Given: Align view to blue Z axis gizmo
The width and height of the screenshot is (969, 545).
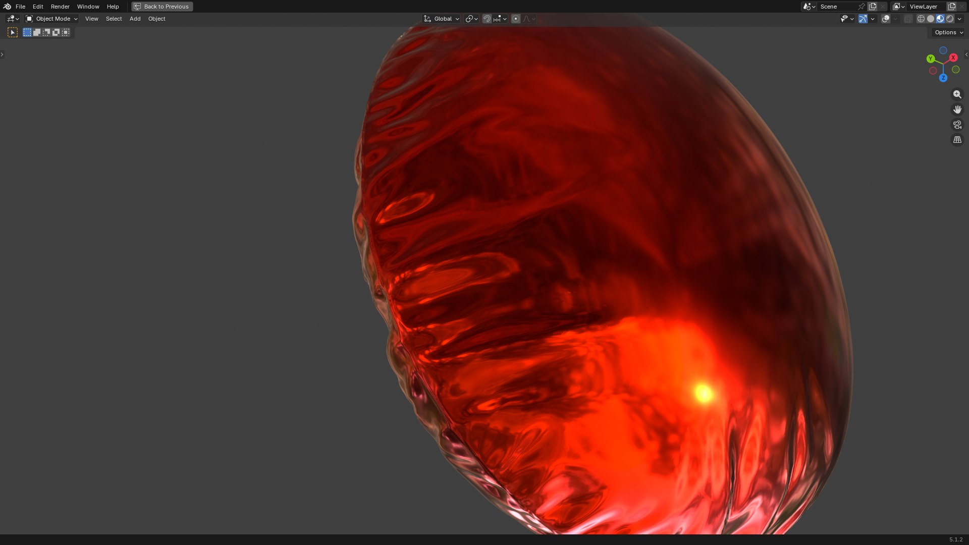Looking at the screenshot, I should point(943,78).
